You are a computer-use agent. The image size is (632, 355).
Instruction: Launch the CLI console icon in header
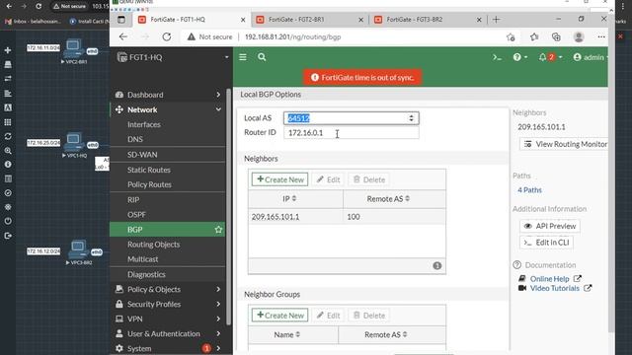(x=497, y=57)
